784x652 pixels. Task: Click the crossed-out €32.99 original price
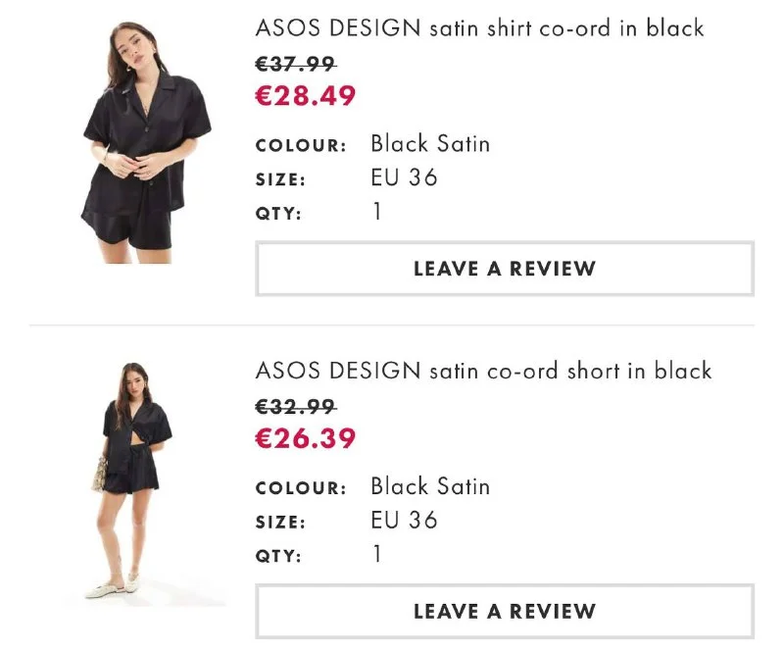click(x=296, y=407)
